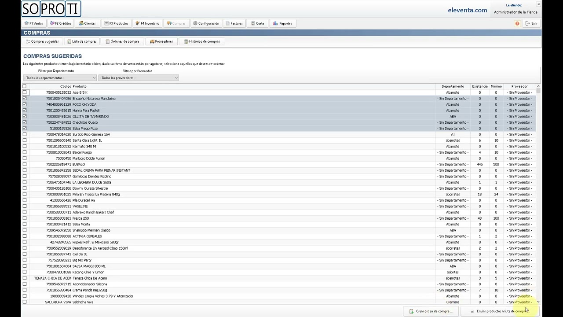Click the code 7501055308163 cell
This screenshot has height=317, width=563.
[x=58, y=218]
